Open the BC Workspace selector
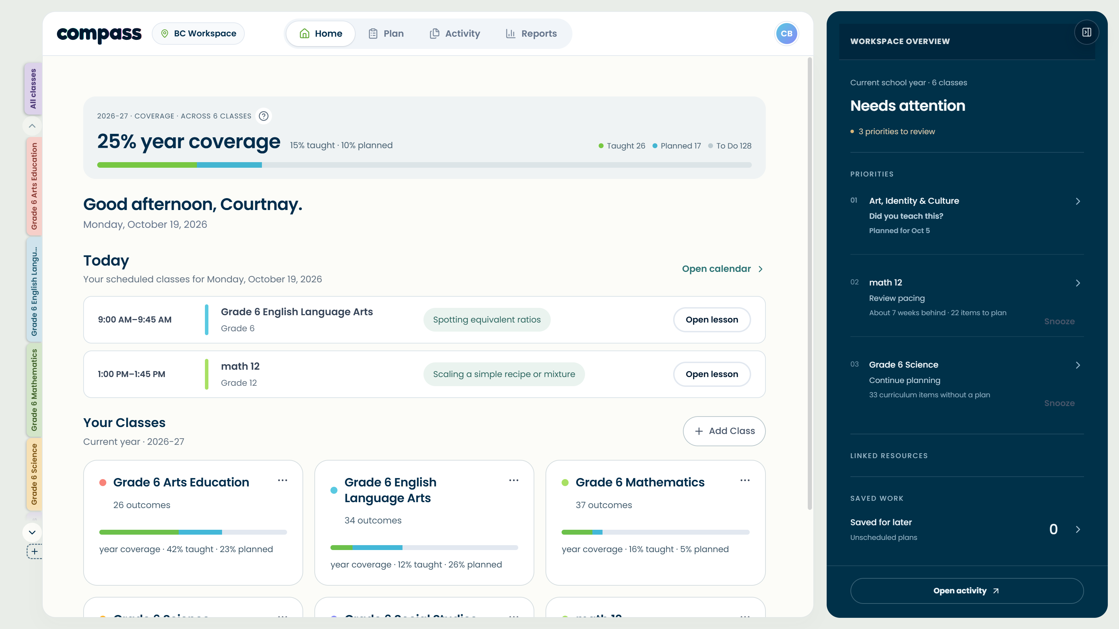The height and width of the screenshot is (629, 1119). pos(199,34)
